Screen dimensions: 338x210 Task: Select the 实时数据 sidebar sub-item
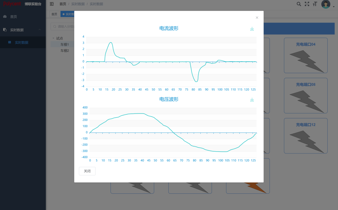21,42
